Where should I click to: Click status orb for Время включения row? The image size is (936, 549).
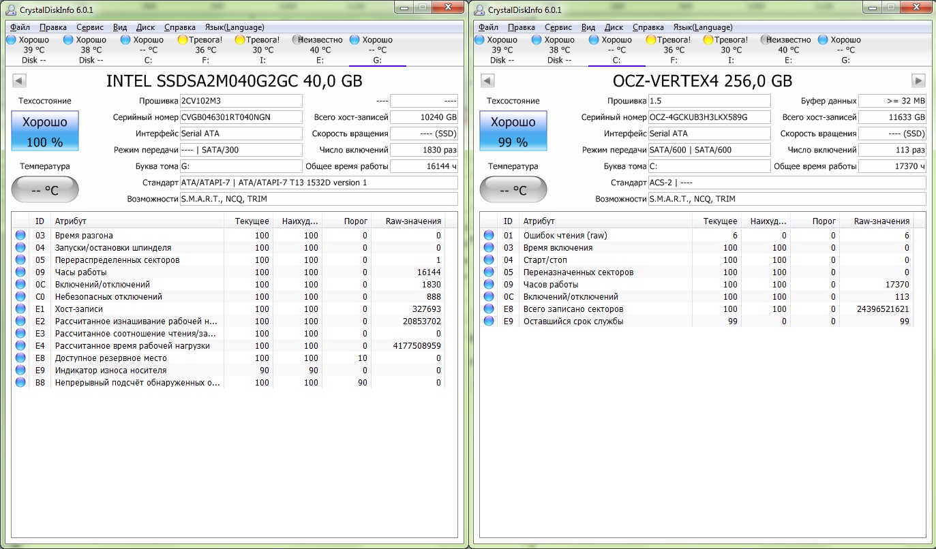[489, 248]
